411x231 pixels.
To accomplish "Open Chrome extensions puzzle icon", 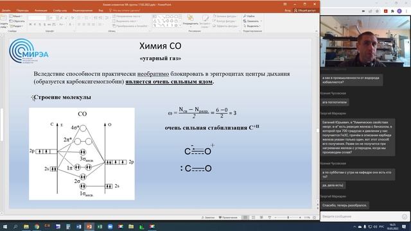I will (x=392, y=12).
